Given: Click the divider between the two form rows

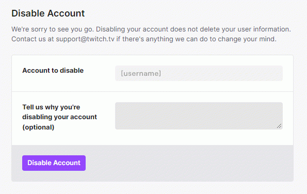Looking at the screenshot, I should pos(153,91).
